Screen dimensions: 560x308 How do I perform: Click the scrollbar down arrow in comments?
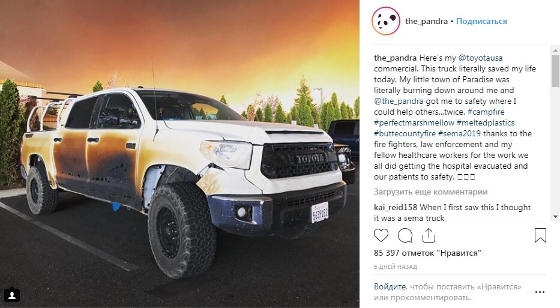(555, 217)
